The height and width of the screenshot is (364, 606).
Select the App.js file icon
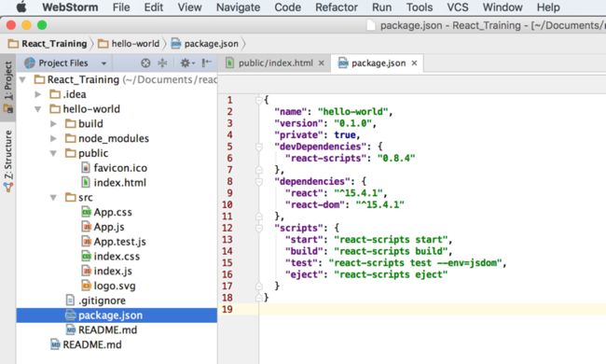tap(86, 227)
